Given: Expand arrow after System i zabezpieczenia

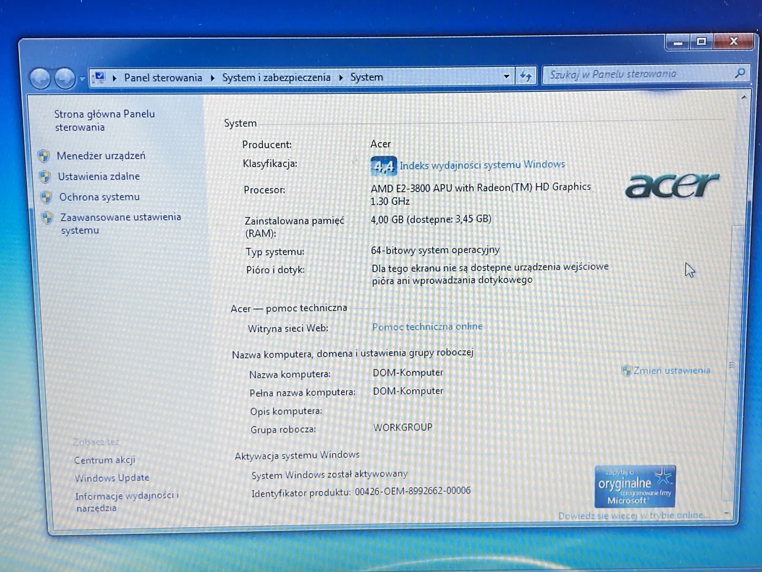Looking at the screenshot, I should point(341,77).
